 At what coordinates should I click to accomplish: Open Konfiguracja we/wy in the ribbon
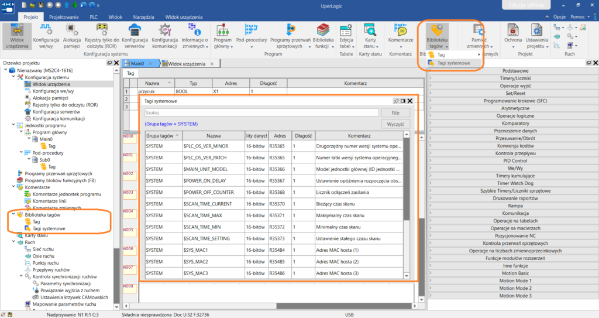[46, 36]
